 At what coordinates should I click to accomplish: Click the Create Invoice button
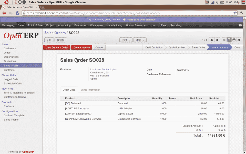[81, 47]
